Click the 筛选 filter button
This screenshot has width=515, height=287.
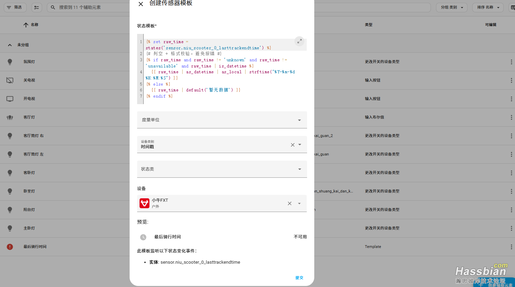click(14, 7)
